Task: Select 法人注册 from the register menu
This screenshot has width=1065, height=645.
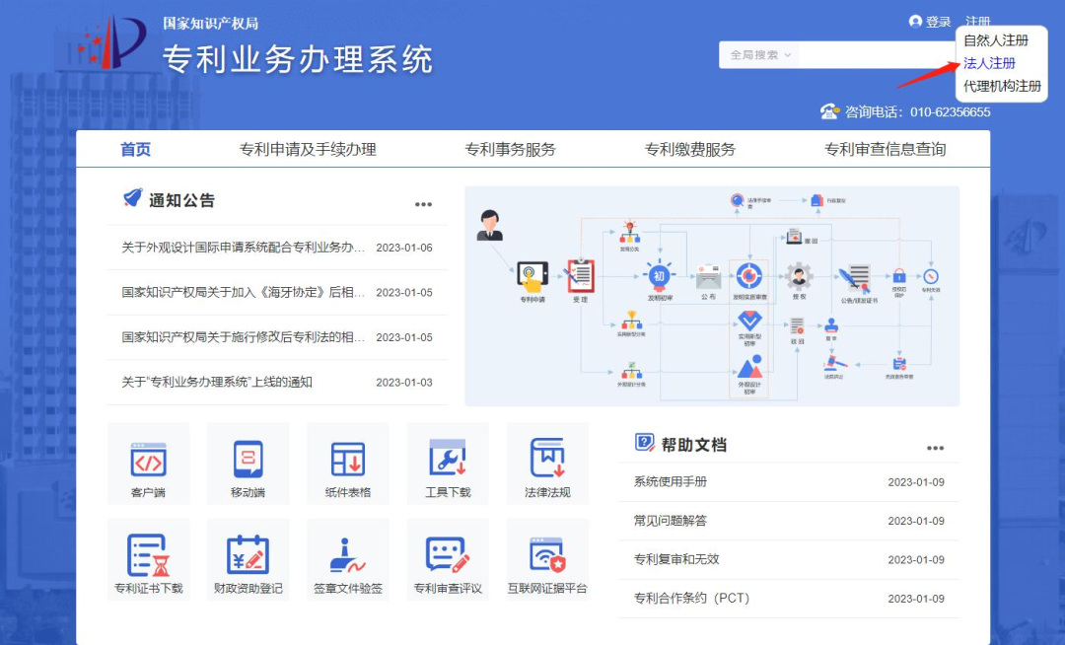Action: [990, 63]
